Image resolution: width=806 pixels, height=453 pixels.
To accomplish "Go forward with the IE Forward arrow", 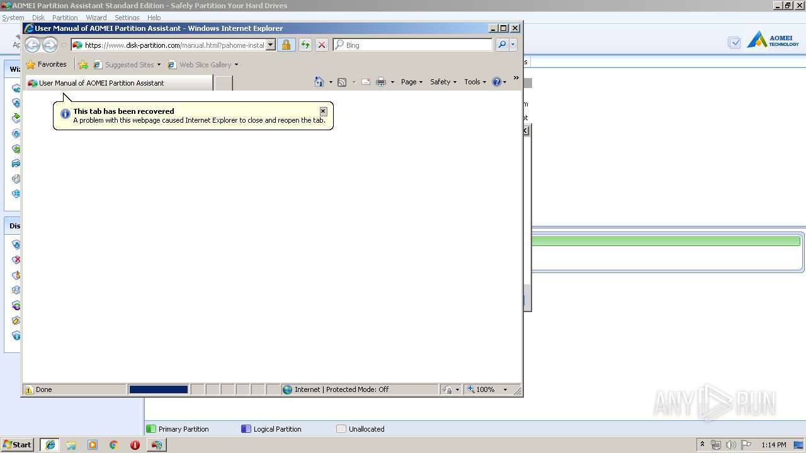I will [50, 45].
